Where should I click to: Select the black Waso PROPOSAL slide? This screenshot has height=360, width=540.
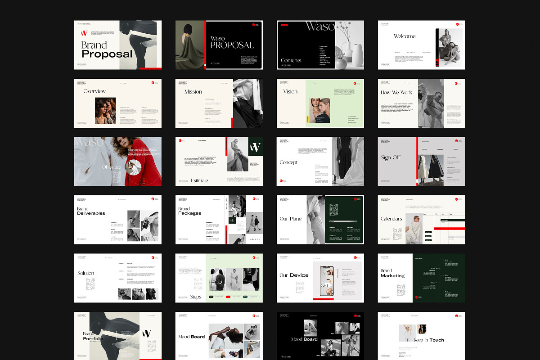pos(219,45)
